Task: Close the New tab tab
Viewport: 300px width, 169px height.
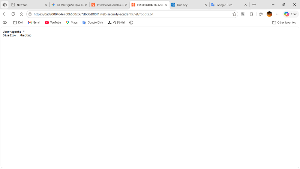Action: point(46,5)
